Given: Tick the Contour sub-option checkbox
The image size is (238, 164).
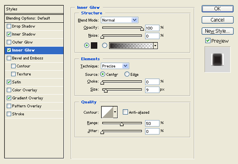Looking at the screenshot, I should [14, 66].
